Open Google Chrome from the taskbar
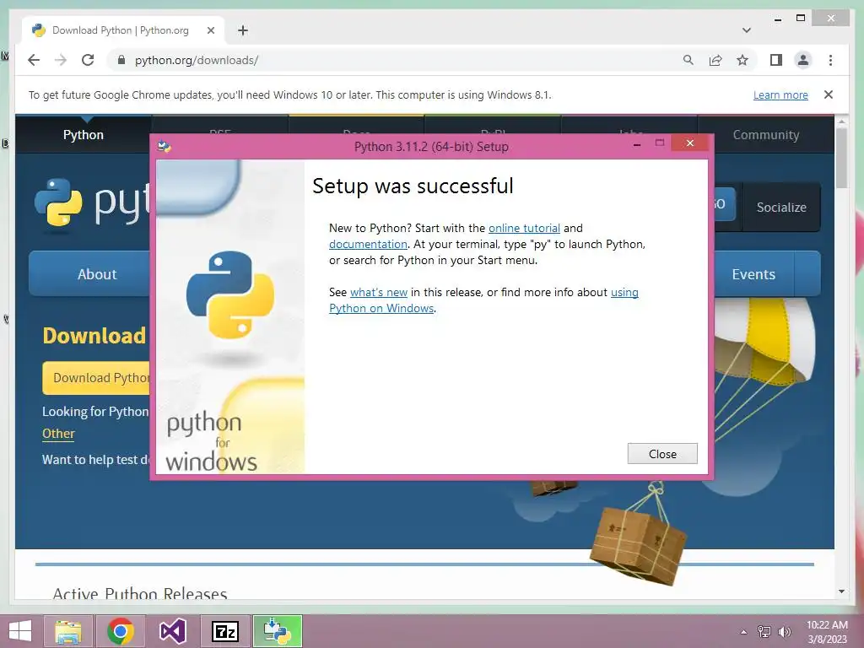864x648 pixels. tap(121, 631)
